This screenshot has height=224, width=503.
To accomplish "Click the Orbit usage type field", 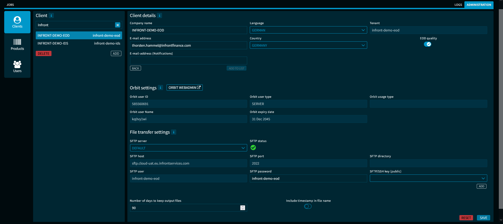I will point(428,104).
